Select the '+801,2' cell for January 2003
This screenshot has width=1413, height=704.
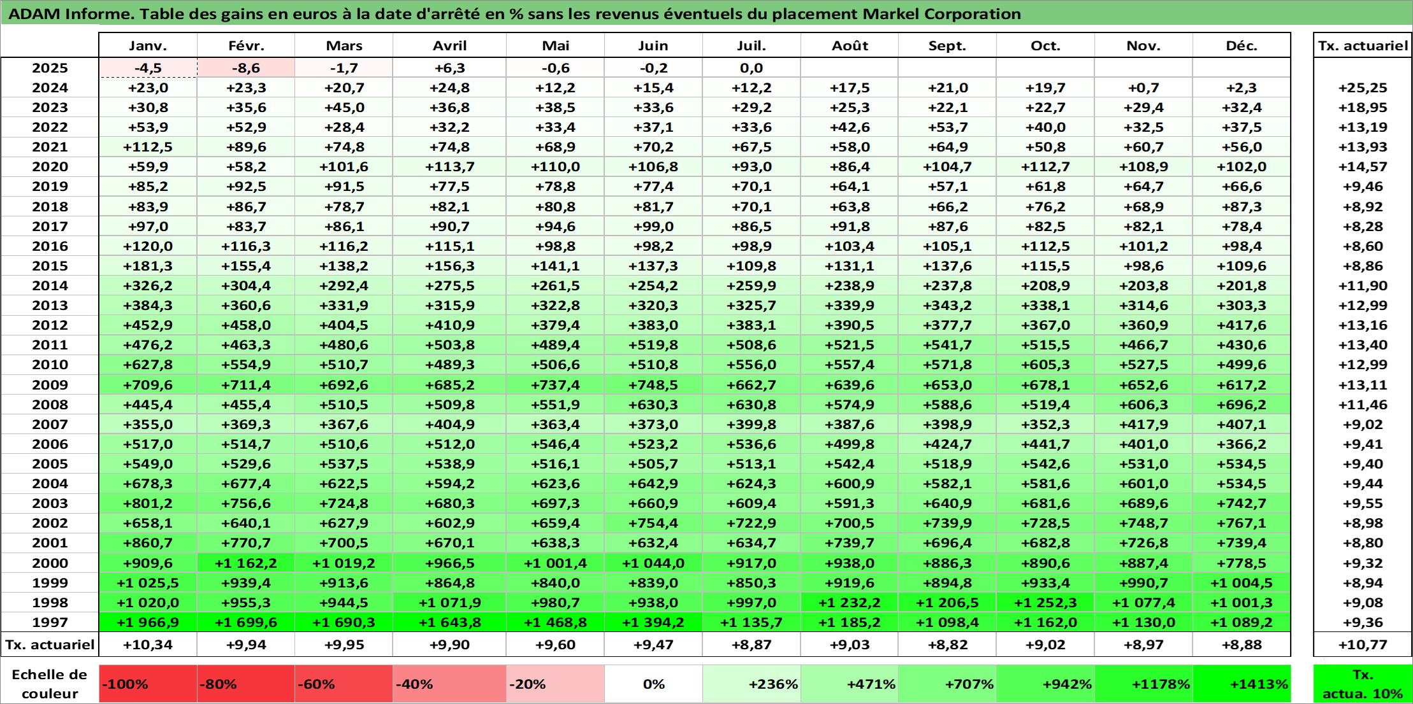tap(148, 503)
